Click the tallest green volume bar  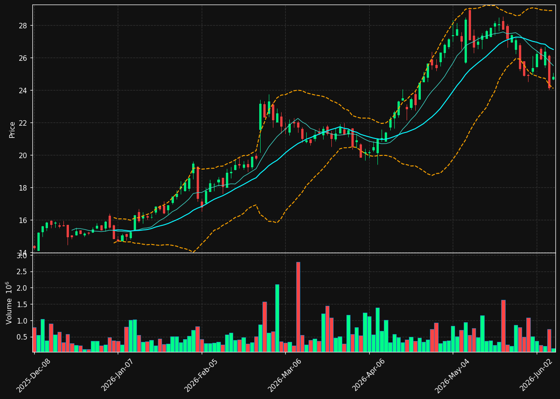277,318
